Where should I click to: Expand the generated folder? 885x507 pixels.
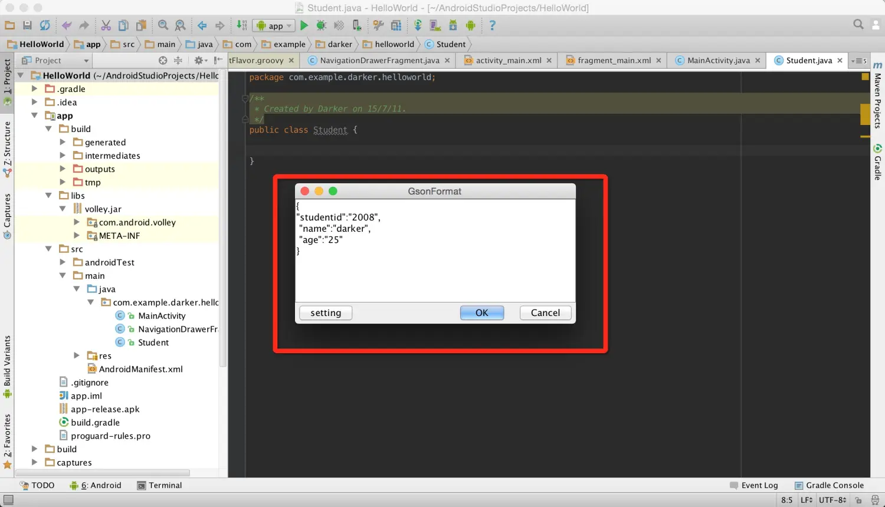click(63, 142)
